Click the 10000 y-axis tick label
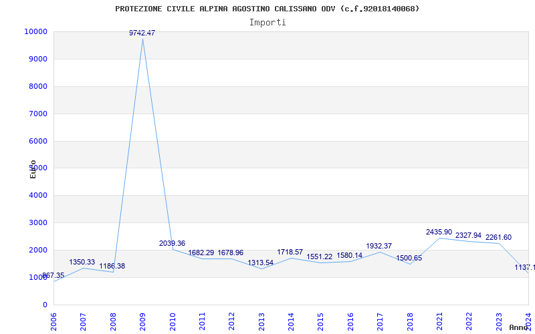The image size is (535, 334). (35, 32)
